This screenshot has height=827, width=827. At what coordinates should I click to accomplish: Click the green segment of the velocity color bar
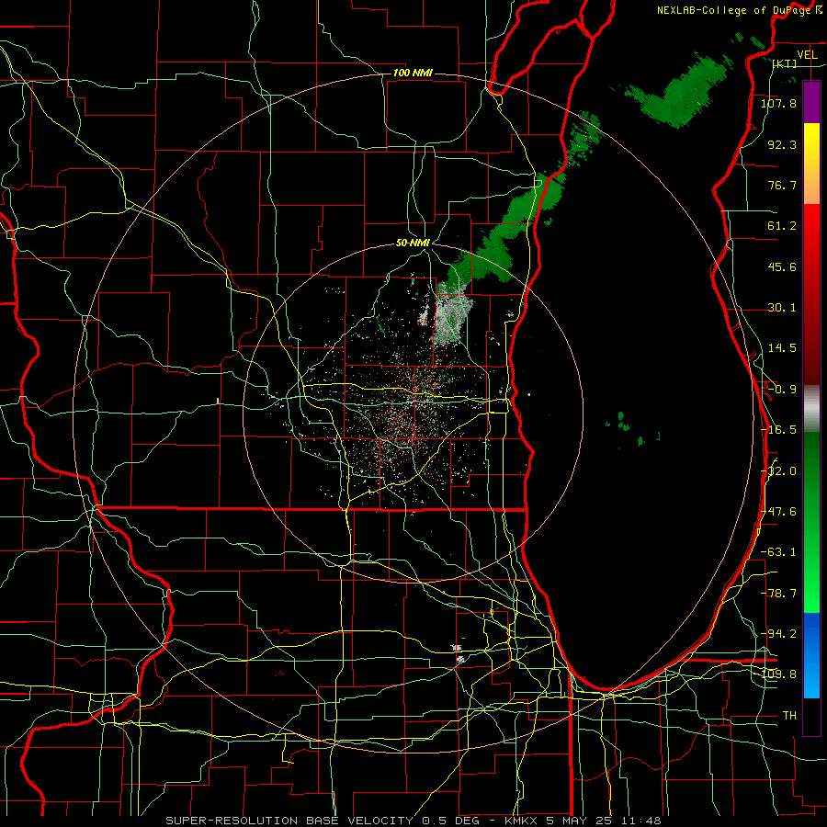[x=811, y=522]
